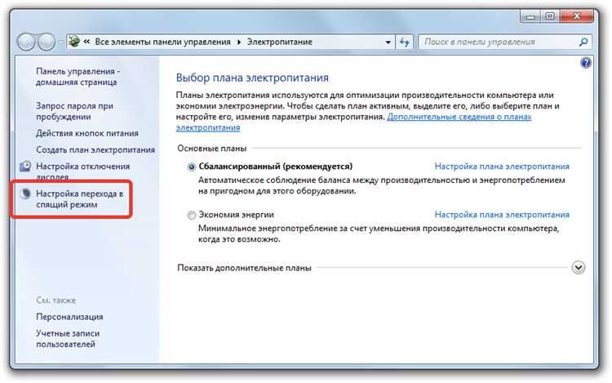Go forward with the Forward arrow button
The height and width of the screenshot is (383, 612).
[47, 42]
